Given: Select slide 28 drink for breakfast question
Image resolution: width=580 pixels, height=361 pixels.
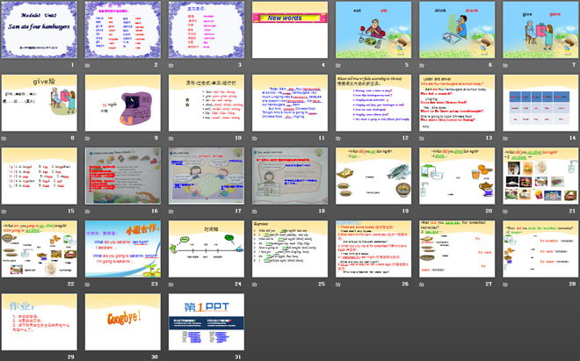Looking at the screenshot, I should (540, 249).
